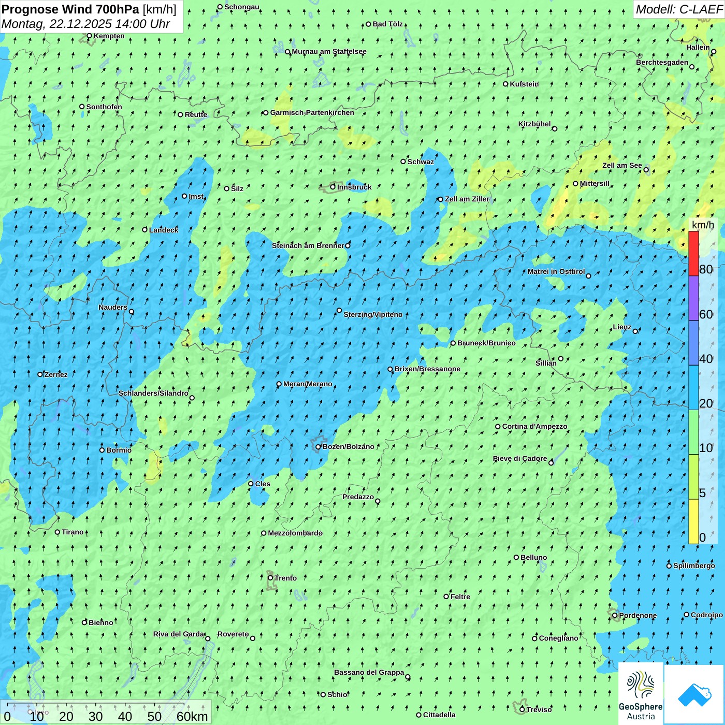The image size is (725, 725).
Task: Select the Schwaz label
Action: tap(421, 162)
